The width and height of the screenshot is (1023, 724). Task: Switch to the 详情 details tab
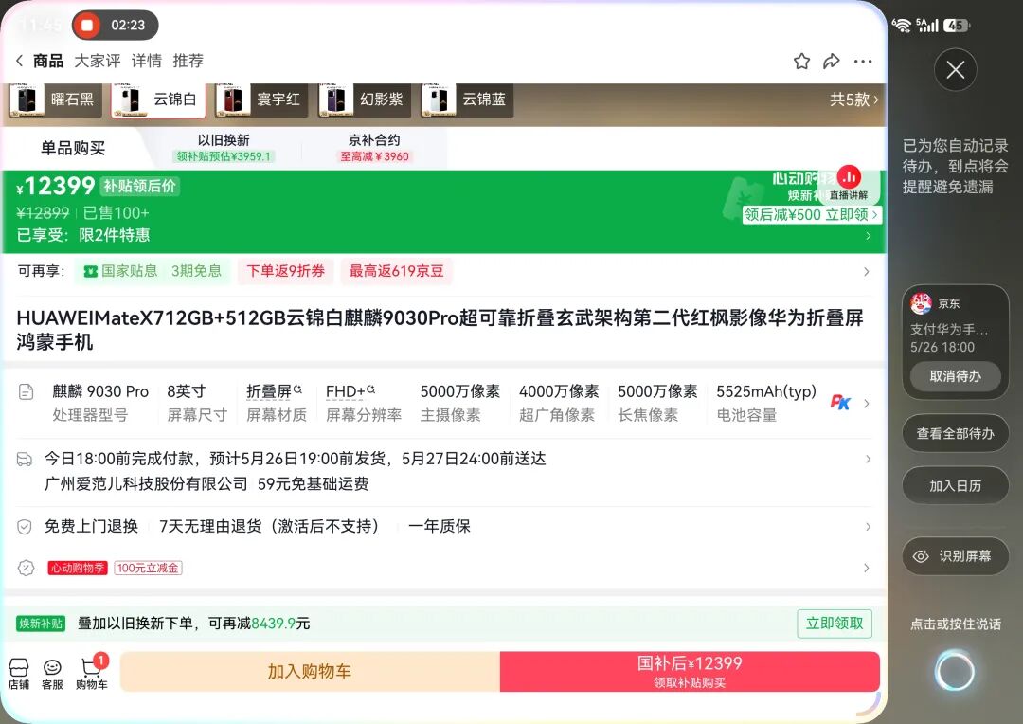147,61
